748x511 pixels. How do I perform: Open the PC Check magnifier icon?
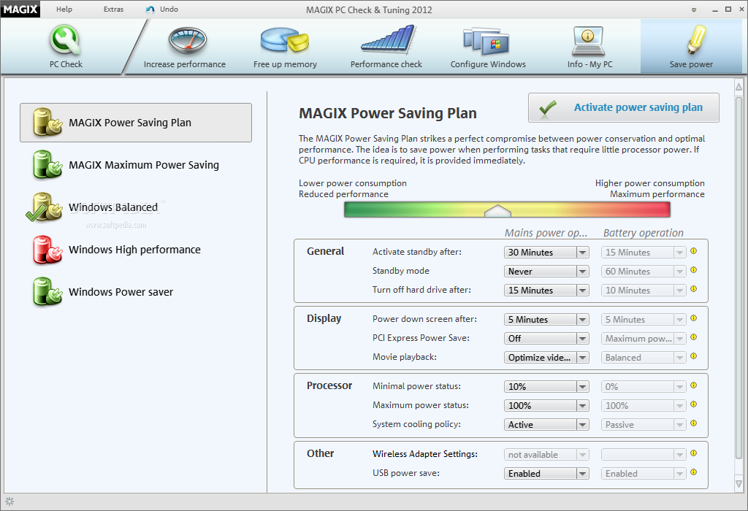coord(65,39)
